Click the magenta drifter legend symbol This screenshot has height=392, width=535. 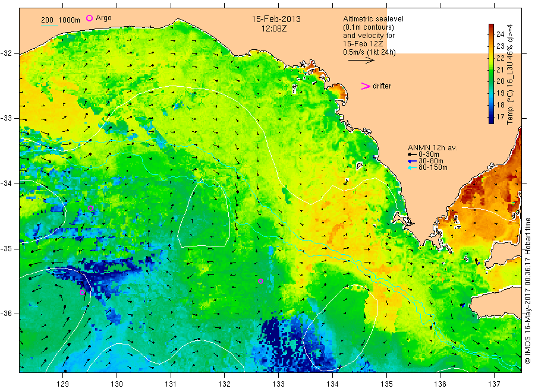click(366, 86)
